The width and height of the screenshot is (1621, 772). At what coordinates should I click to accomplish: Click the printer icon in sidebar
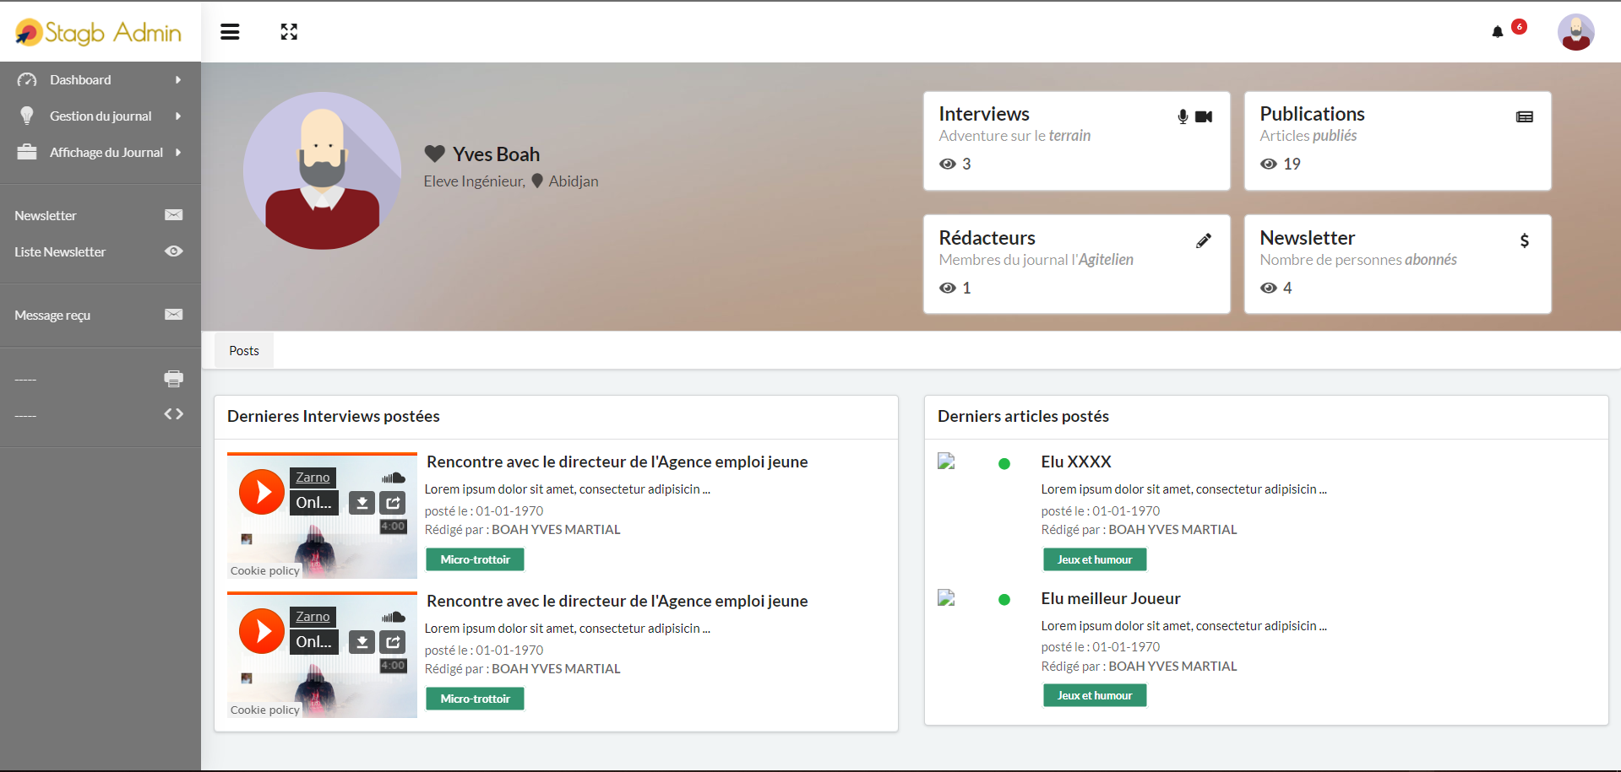click(x=174, y=379)
